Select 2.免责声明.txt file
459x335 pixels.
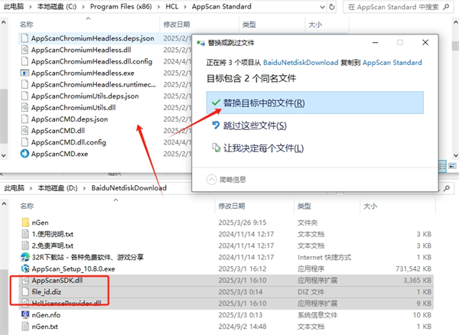(x=52, y=246)
